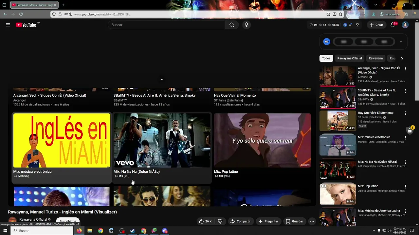419x235 pixels.
Task: Open the account avatar menu
Action: [x=405, y=25]
